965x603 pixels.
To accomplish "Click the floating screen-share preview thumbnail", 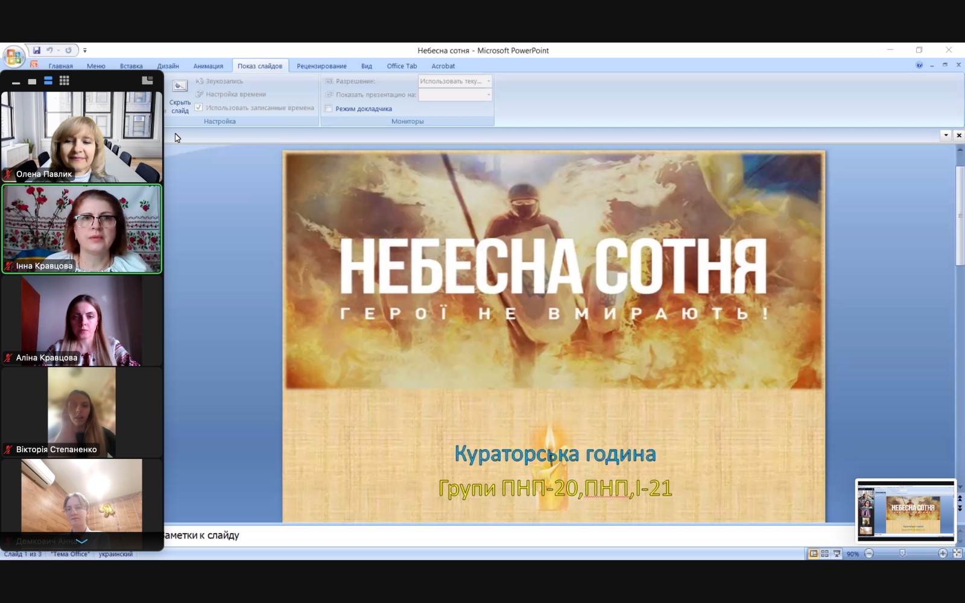I will 906,511.
